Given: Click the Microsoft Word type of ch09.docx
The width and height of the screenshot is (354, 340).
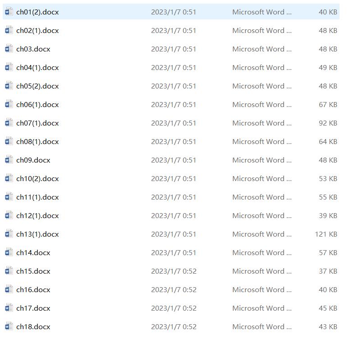Looking at the screenshot, I should coord(262,160).
